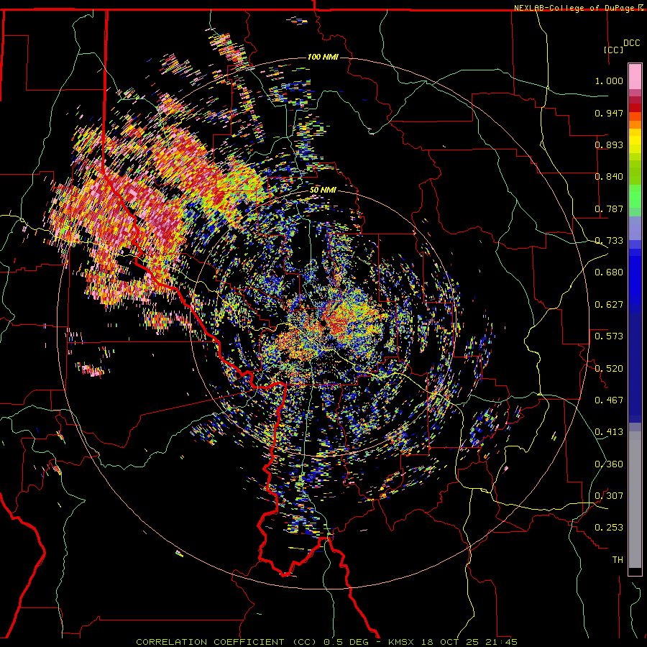Click the 0.840 scale value

[609, 177]
